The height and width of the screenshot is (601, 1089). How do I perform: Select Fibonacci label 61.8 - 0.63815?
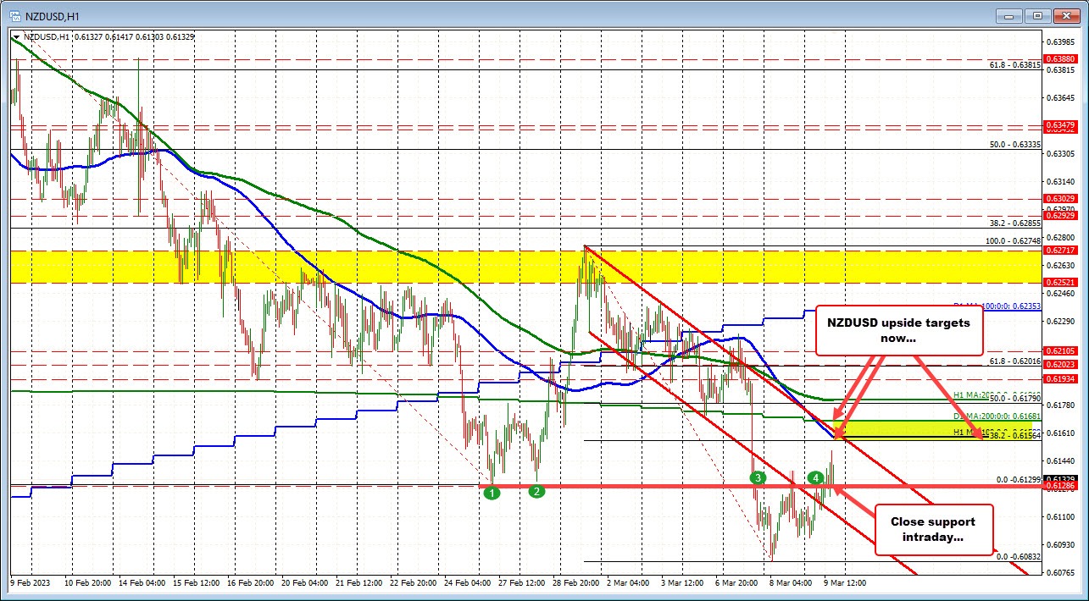coord(1015,64)
